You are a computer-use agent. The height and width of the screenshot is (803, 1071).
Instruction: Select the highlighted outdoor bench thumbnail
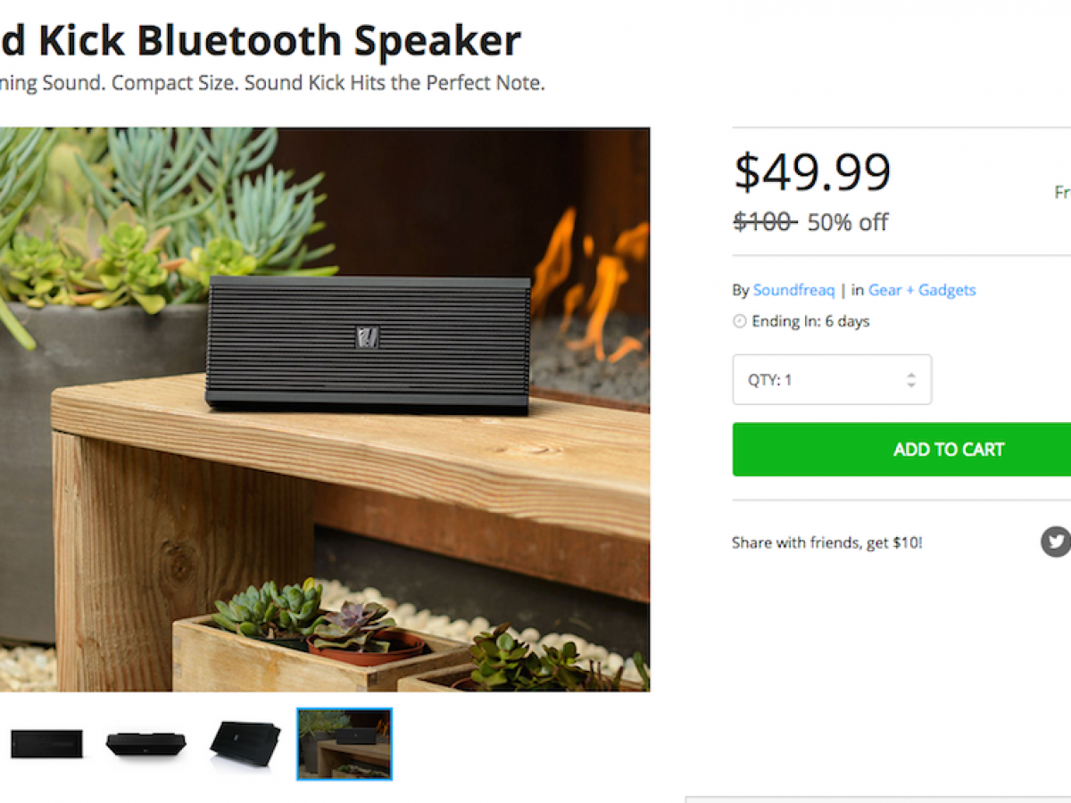coord(345,744)
